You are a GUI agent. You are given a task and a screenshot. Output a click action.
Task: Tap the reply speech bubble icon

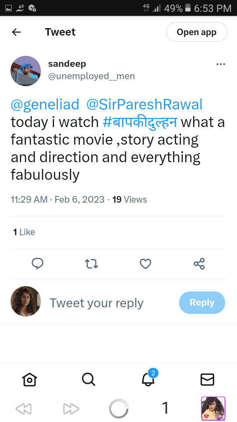pos(38,264)
